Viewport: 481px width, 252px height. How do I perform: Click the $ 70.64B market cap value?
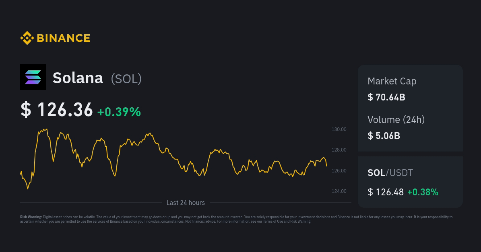point(386,97)
